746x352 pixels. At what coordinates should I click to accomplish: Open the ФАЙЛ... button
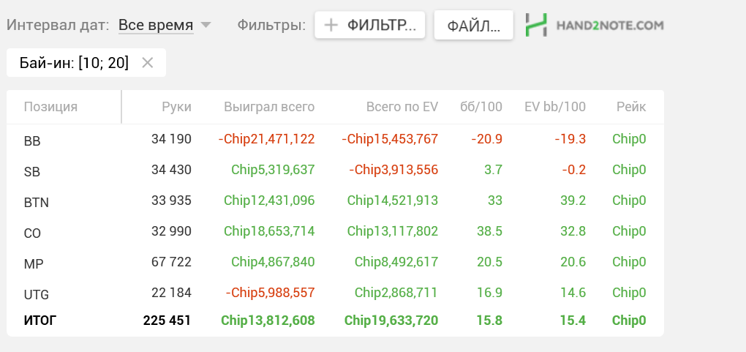pos(473,25)
